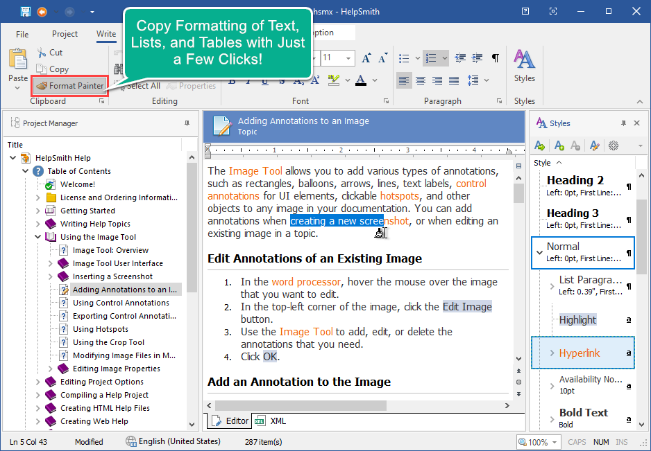Toggle Center alignment

tap(421, 80)
